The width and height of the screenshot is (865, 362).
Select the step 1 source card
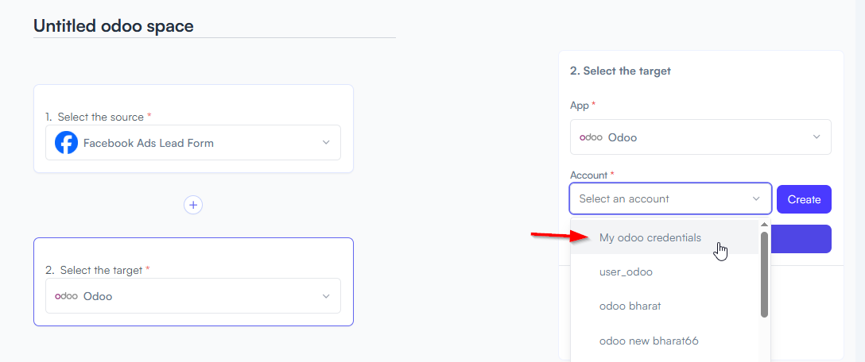coord(193,129)
